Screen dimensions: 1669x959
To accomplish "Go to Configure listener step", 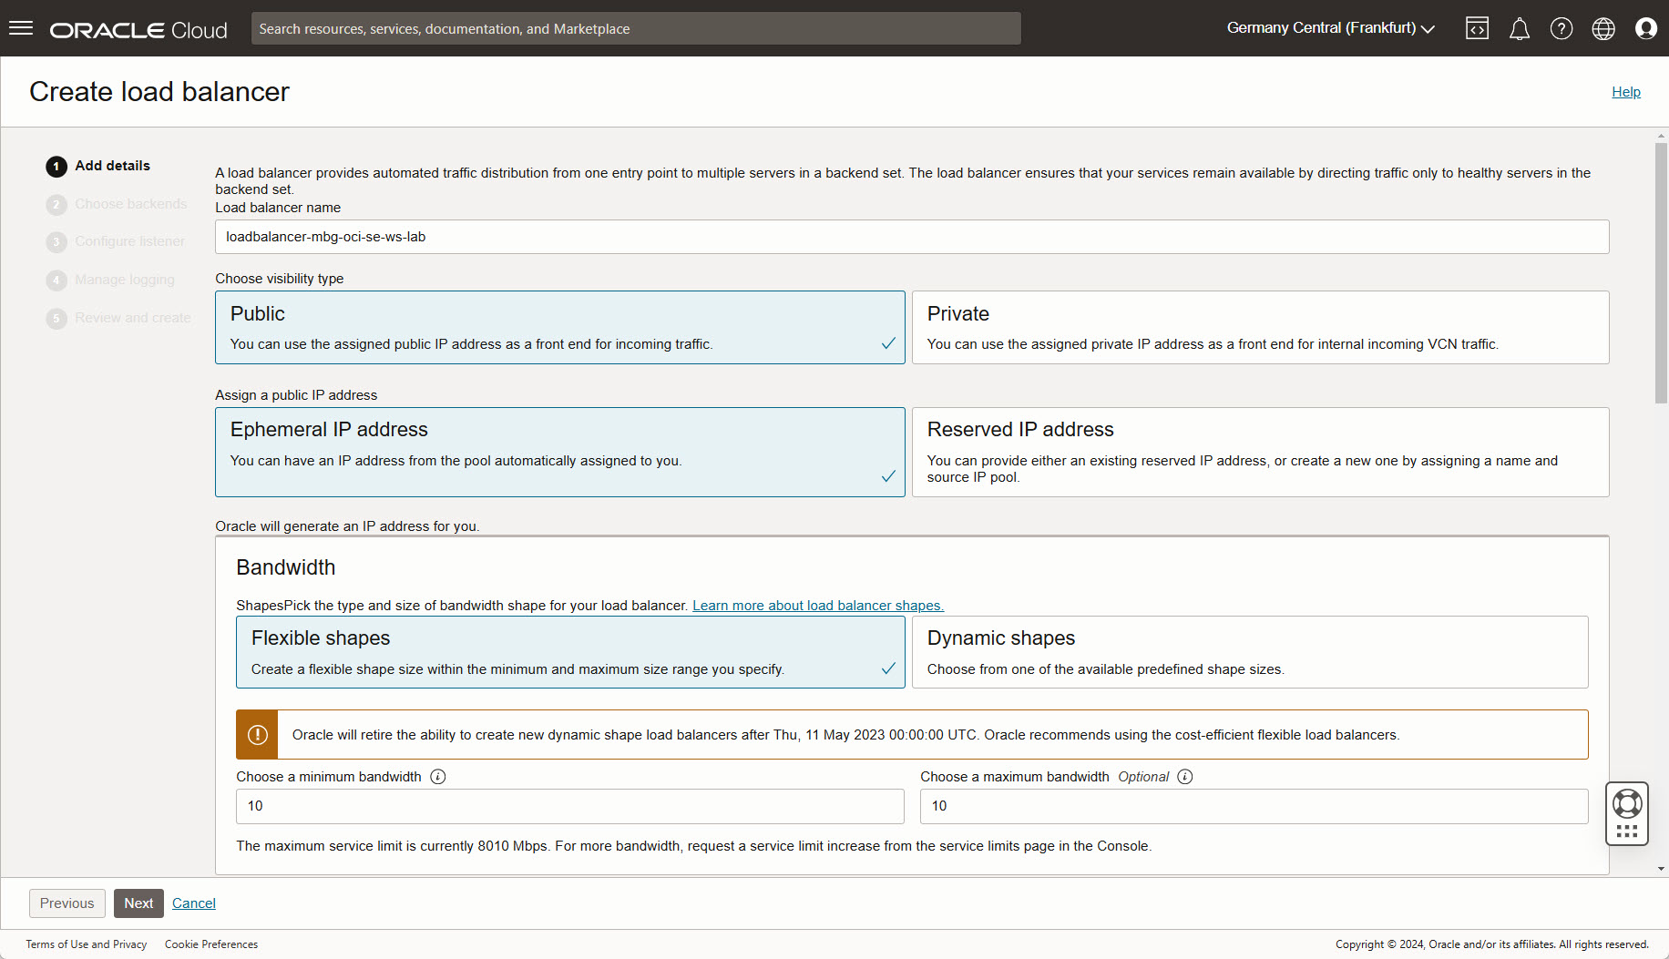I will pos(116,241).
